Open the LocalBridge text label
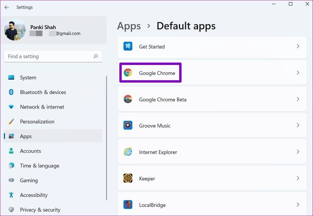 [152, 205]
